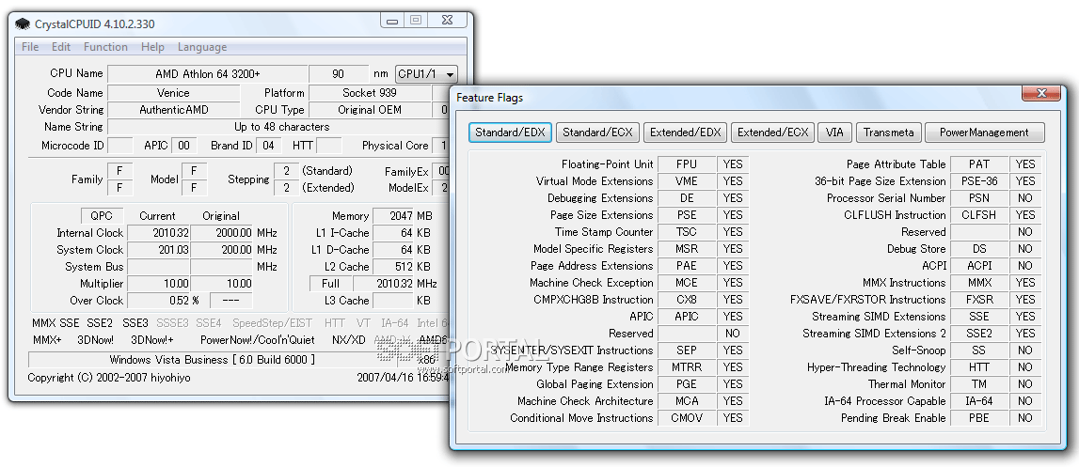Click the MTRR flag cell
1079x467 pixels.
pyautogui.click(x=686, y=367)
